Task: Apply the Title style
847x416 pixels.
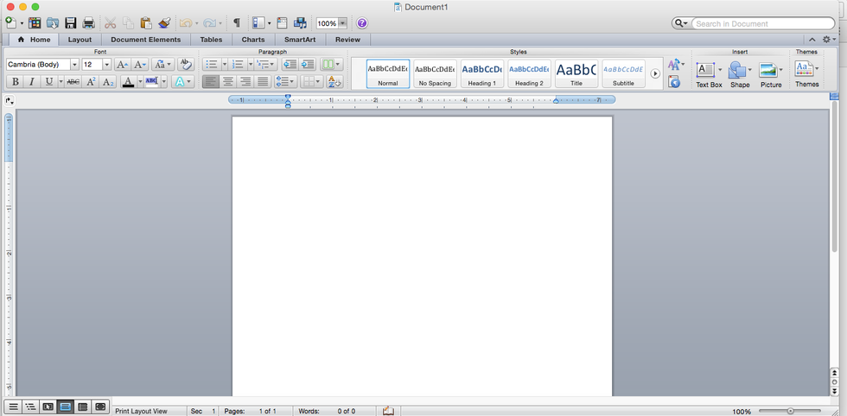Action: point(576,73)
